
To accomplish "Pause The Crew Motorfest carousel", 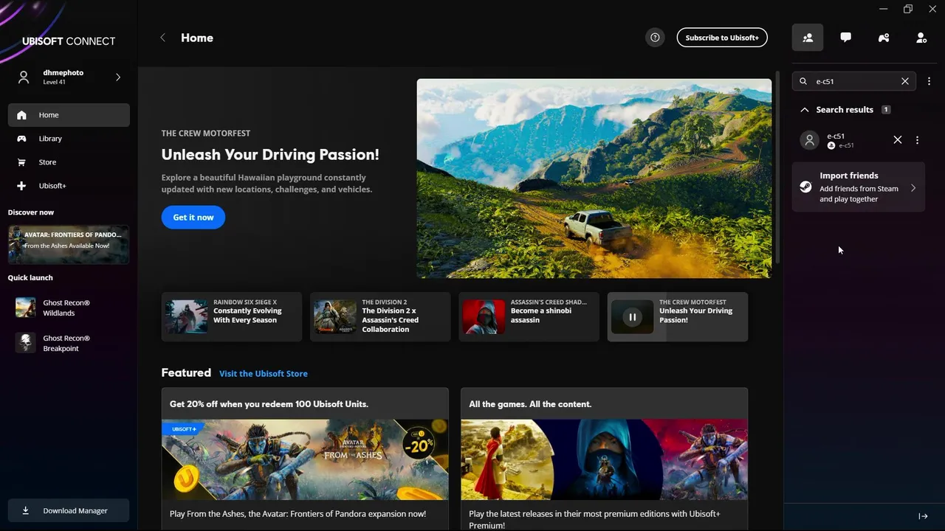I will (x=632, y=317).
